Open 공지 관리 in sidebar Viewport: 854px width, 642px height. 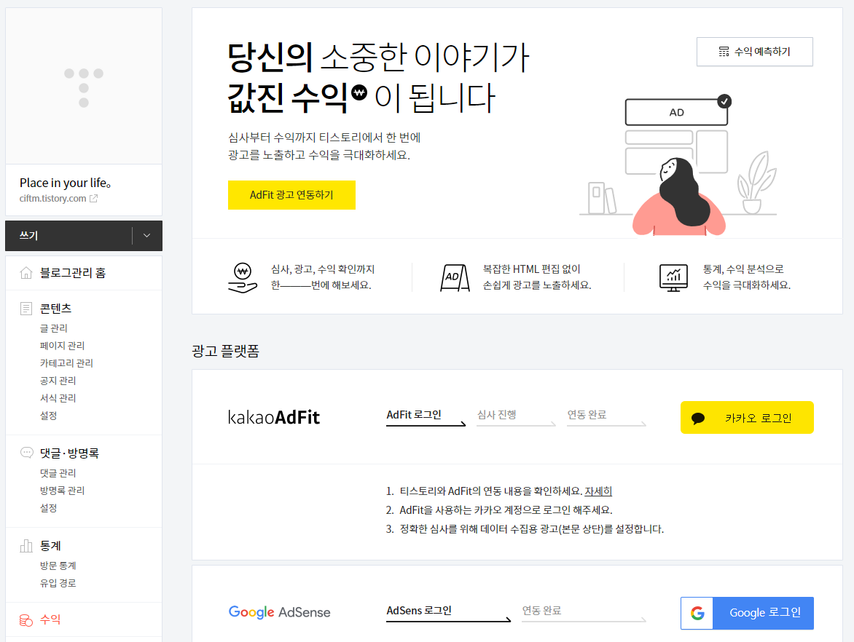[58, 380]
